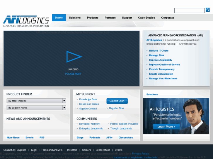The height and width of the screenshot is (159, 213).
Task: Click the Privacy Policy link
Action: [140, 154]
